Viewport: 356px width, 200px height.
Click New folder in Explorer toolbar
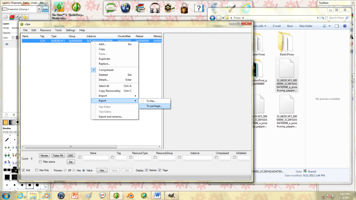306,26
